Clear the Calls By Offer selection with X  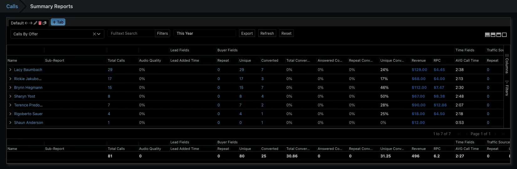point(94,34)
